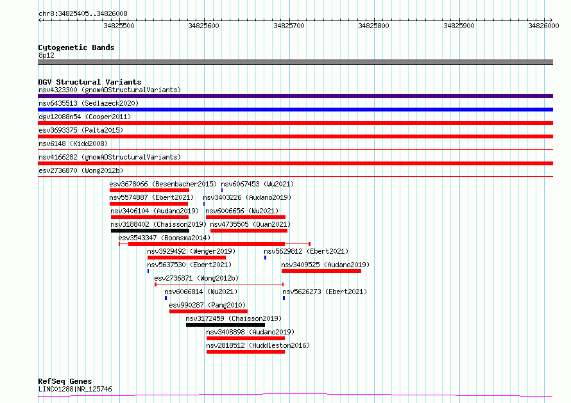Click the blue nsv6435513 Sedlazeck2020 bar
Image resolution: width=571 pixels, height=403 pixels.
295,110
